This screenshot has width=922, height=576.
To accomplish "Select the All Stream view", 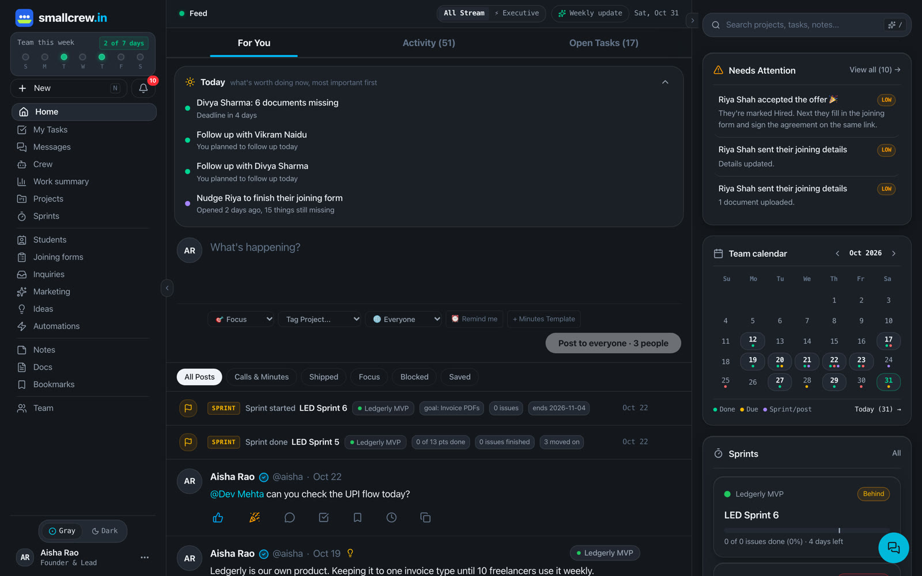I will point(464,13).
